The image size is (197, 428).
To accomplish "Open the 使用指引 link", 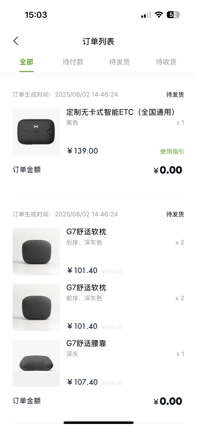I will click(x=172, y=151).
